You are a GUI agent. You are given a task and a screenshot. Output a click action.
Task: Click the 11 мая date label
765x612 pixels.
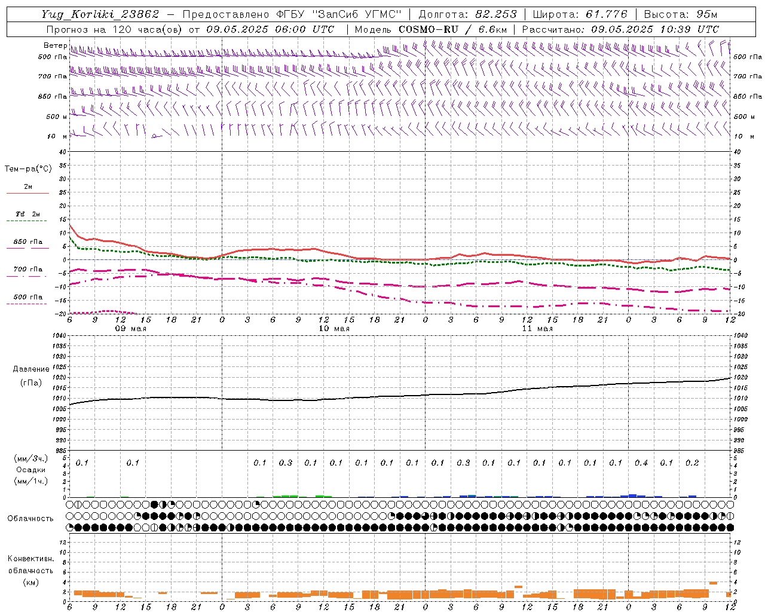[x=537, y=329]
